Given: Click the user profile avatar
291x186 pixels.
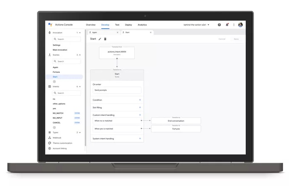Looking at the screenshot, I should [x=240, y=24].
